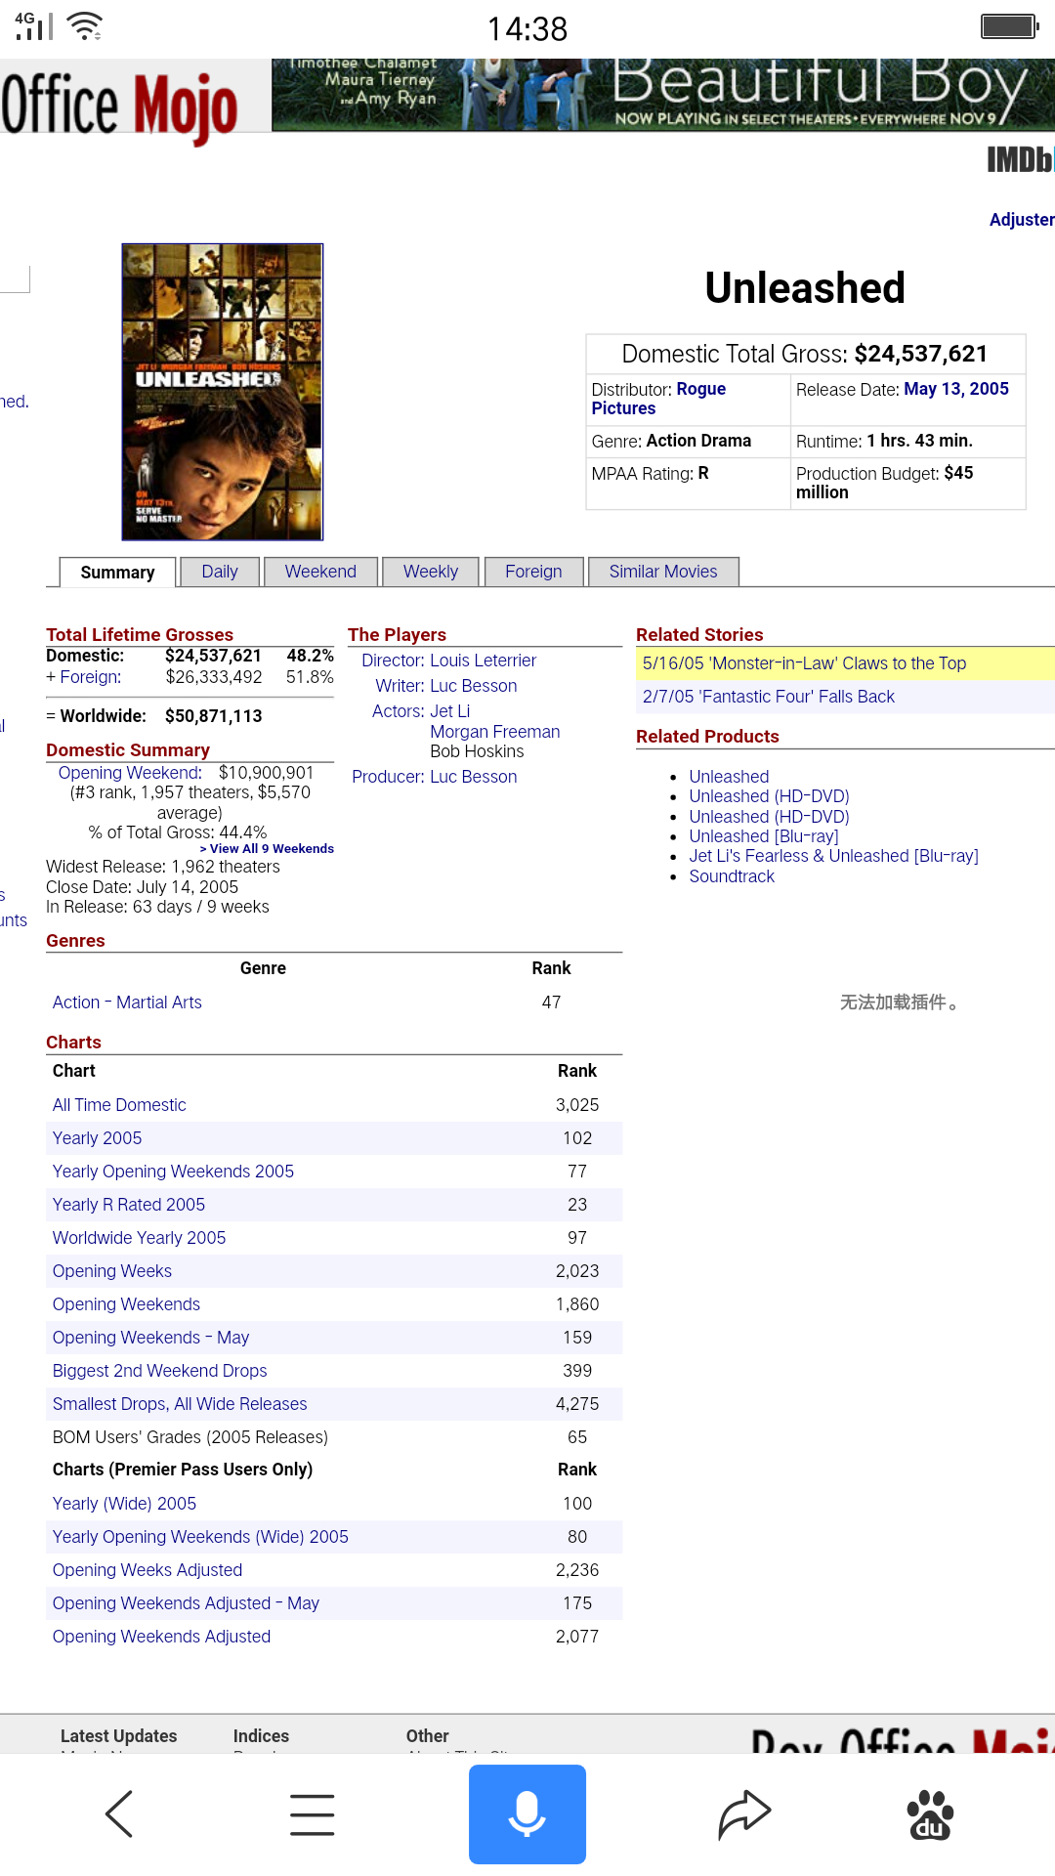The width and height of the screenshot is (1055, 1876).
Task: Select the Worldwide total $50,871,113 text
Action: [214, 716]
